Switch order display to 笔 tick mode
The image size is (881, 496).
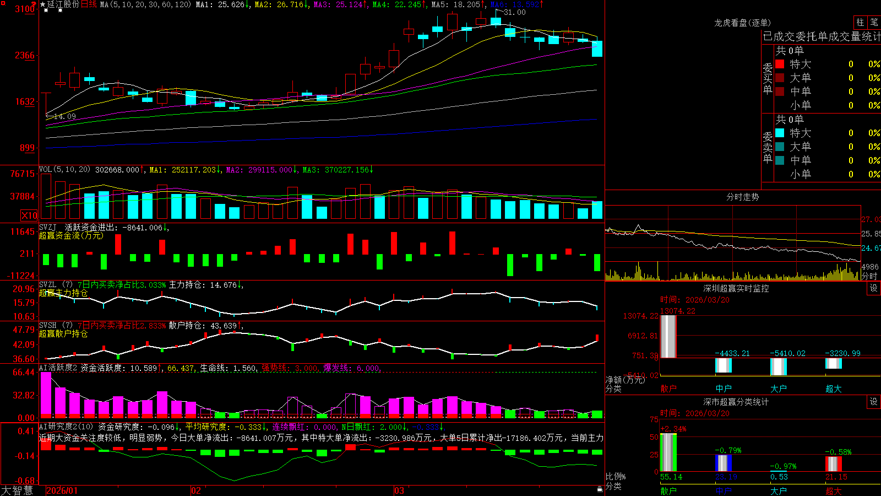click(874, 23)
